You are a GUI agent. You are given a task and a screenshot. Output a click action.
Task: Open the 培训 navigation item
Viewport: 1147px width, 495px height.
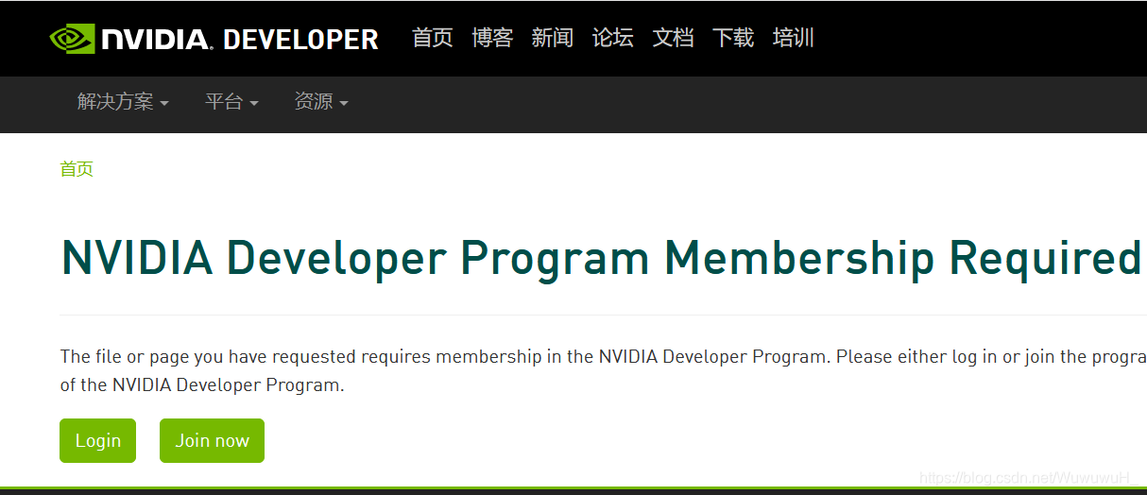pos(794,38)
